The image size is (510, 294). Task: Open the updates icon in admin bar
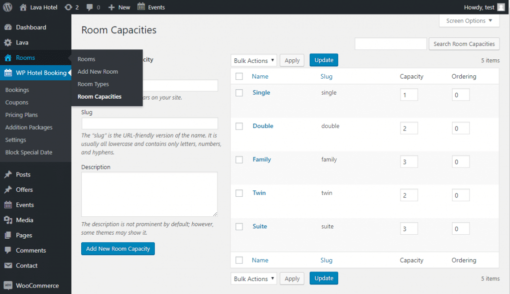click(68, 7)
